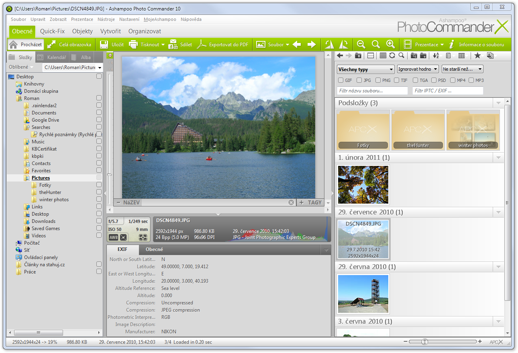Toggle the GIF filter checkbox
Screen dimensions: 518x353
pyautogui.click(x=341, y=80)
